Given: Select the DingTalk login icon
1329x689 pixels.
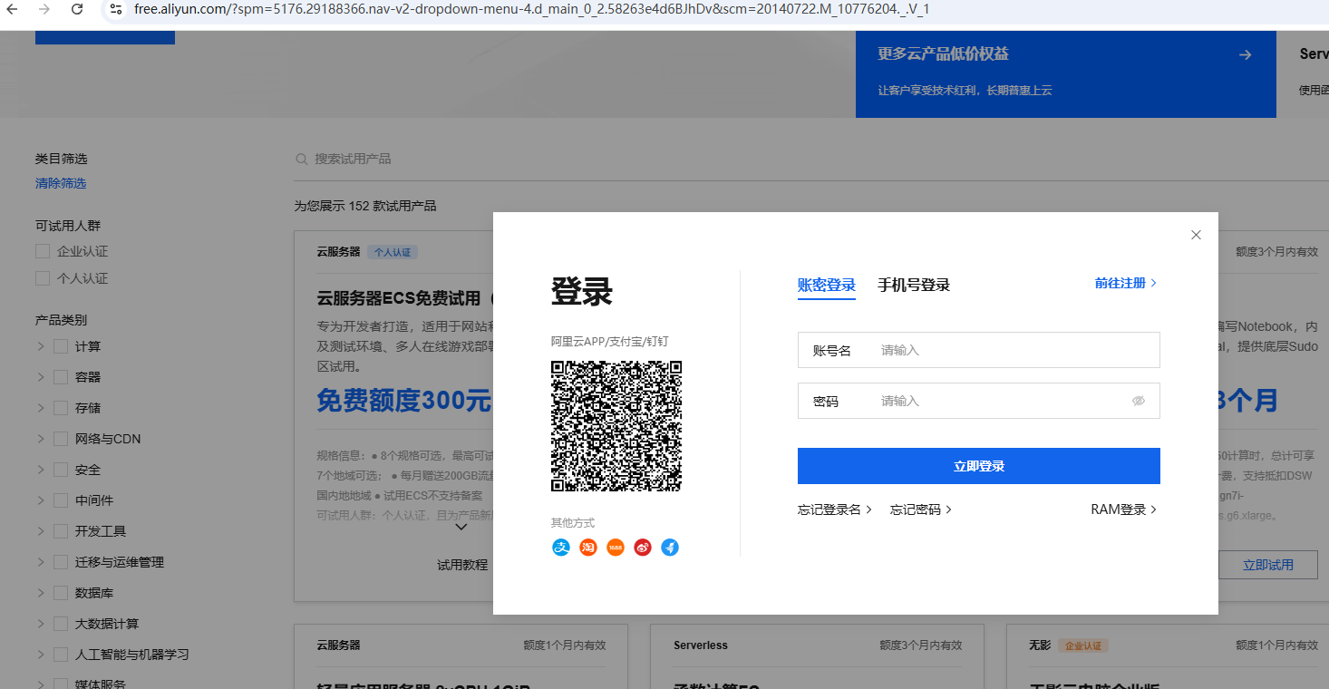Looking at the screenshot, I should click(x=670, y=548).
